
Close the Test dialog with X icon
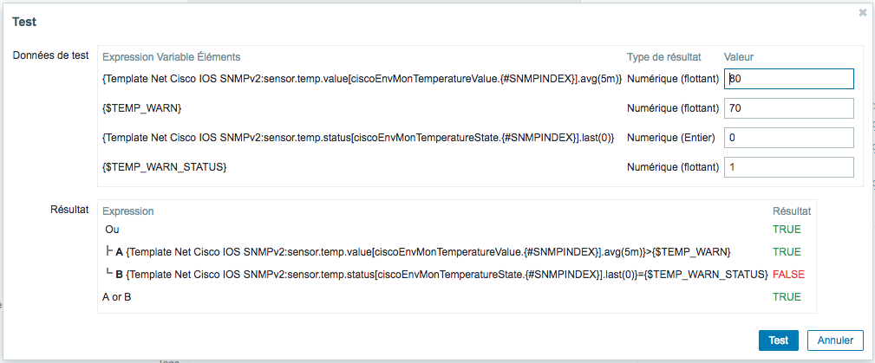[x=863, y=13]
